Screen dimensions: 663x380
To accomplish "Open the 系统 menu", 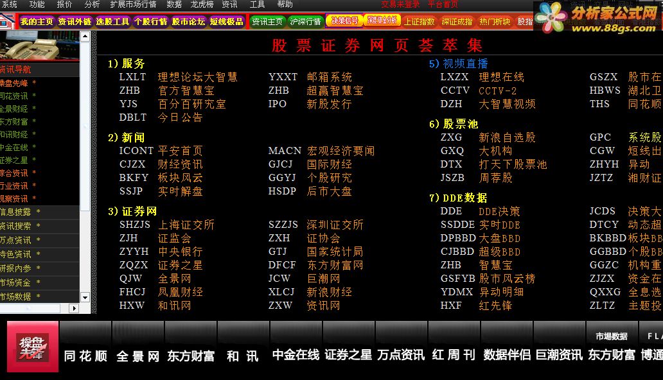I will pos(9,4).
